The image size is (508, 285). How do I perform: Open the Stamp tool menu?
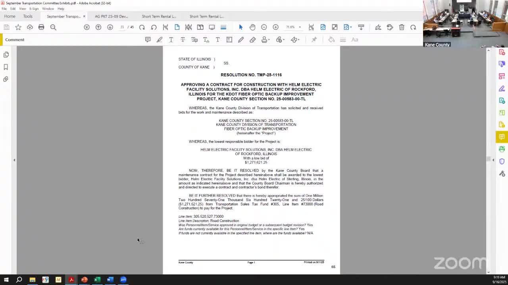pos(266,40)
